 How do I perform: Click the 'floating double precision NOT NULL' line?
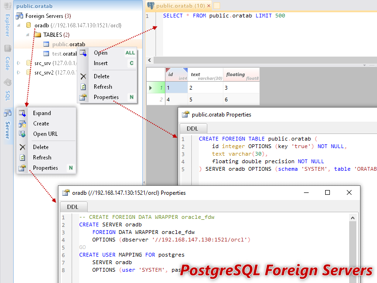point(268,161)
